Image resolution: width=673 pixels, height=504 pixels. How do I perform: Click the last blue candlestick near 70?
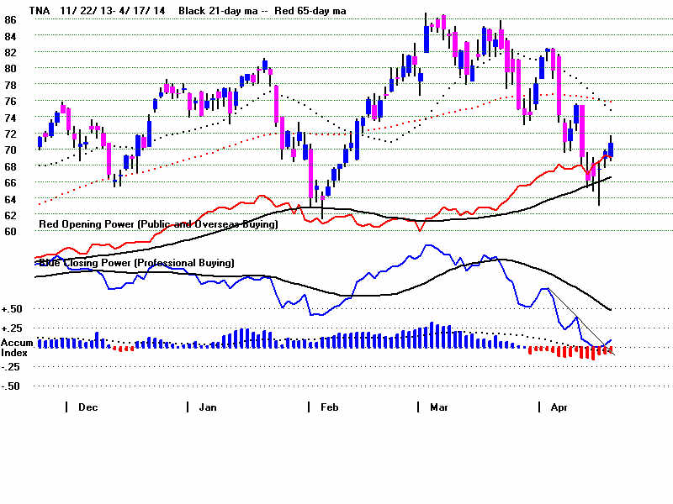pyautogui.click(x=611, y=150)
